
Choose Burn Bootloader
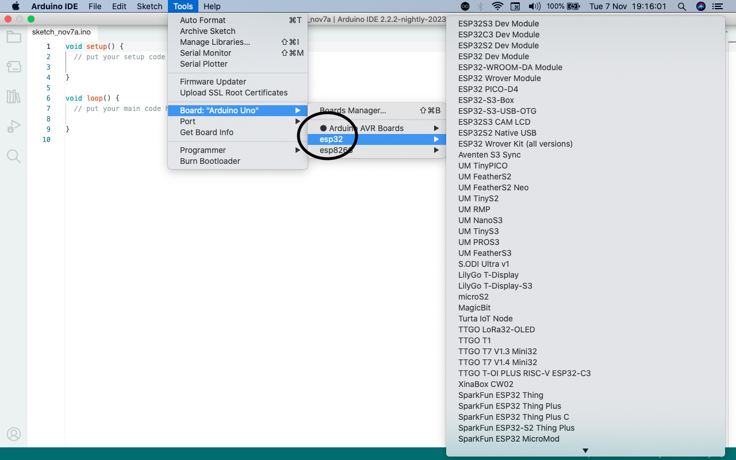point(237,161)
